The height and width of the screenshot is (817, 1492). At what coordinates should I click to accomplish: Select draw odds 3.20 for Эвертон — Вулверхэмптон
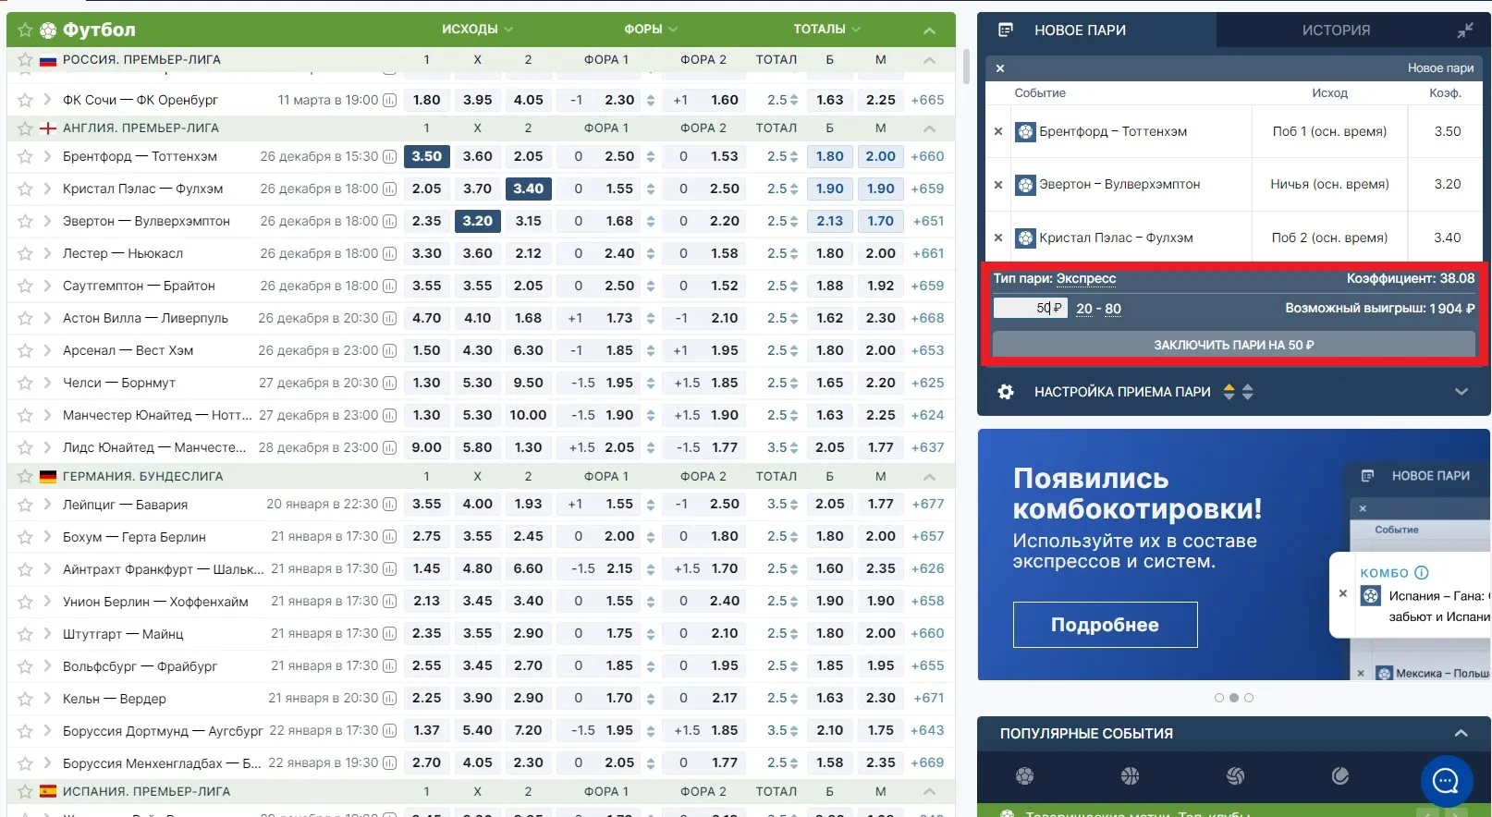(x=478, y=222)
